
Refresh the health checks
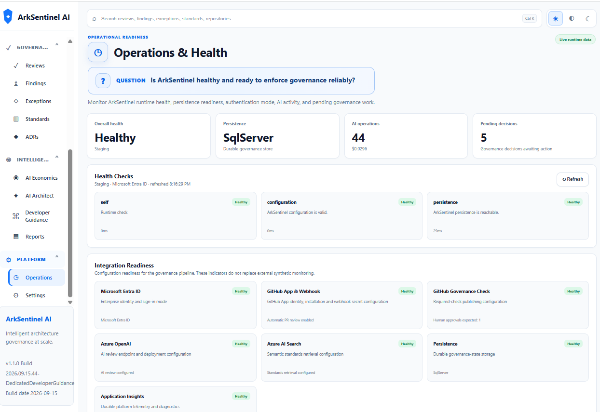pyautogui.click(x=573, y=179)
